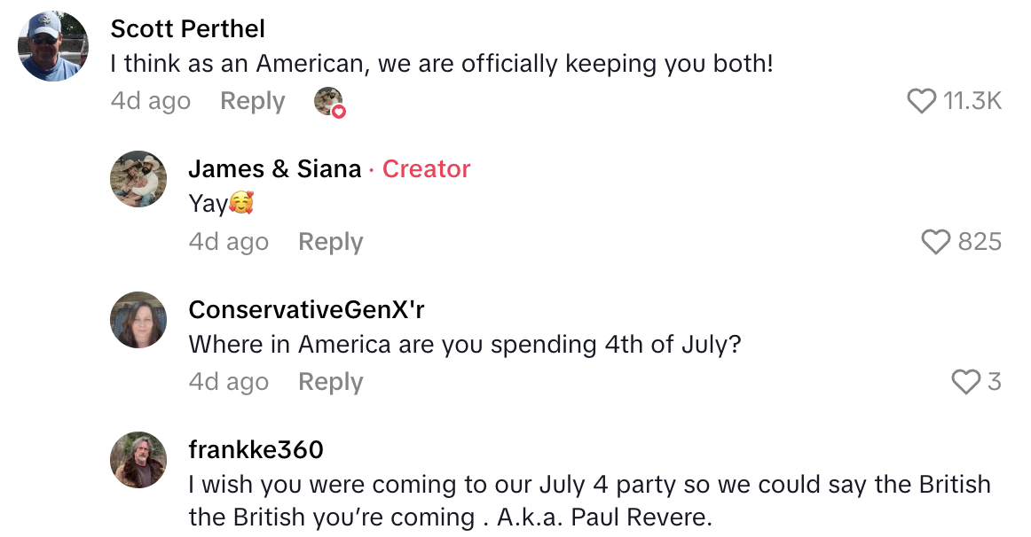Click the Creator badge next to James & Siana
The width and height of the screenshot is (1031, 537).
click(426, 168)
